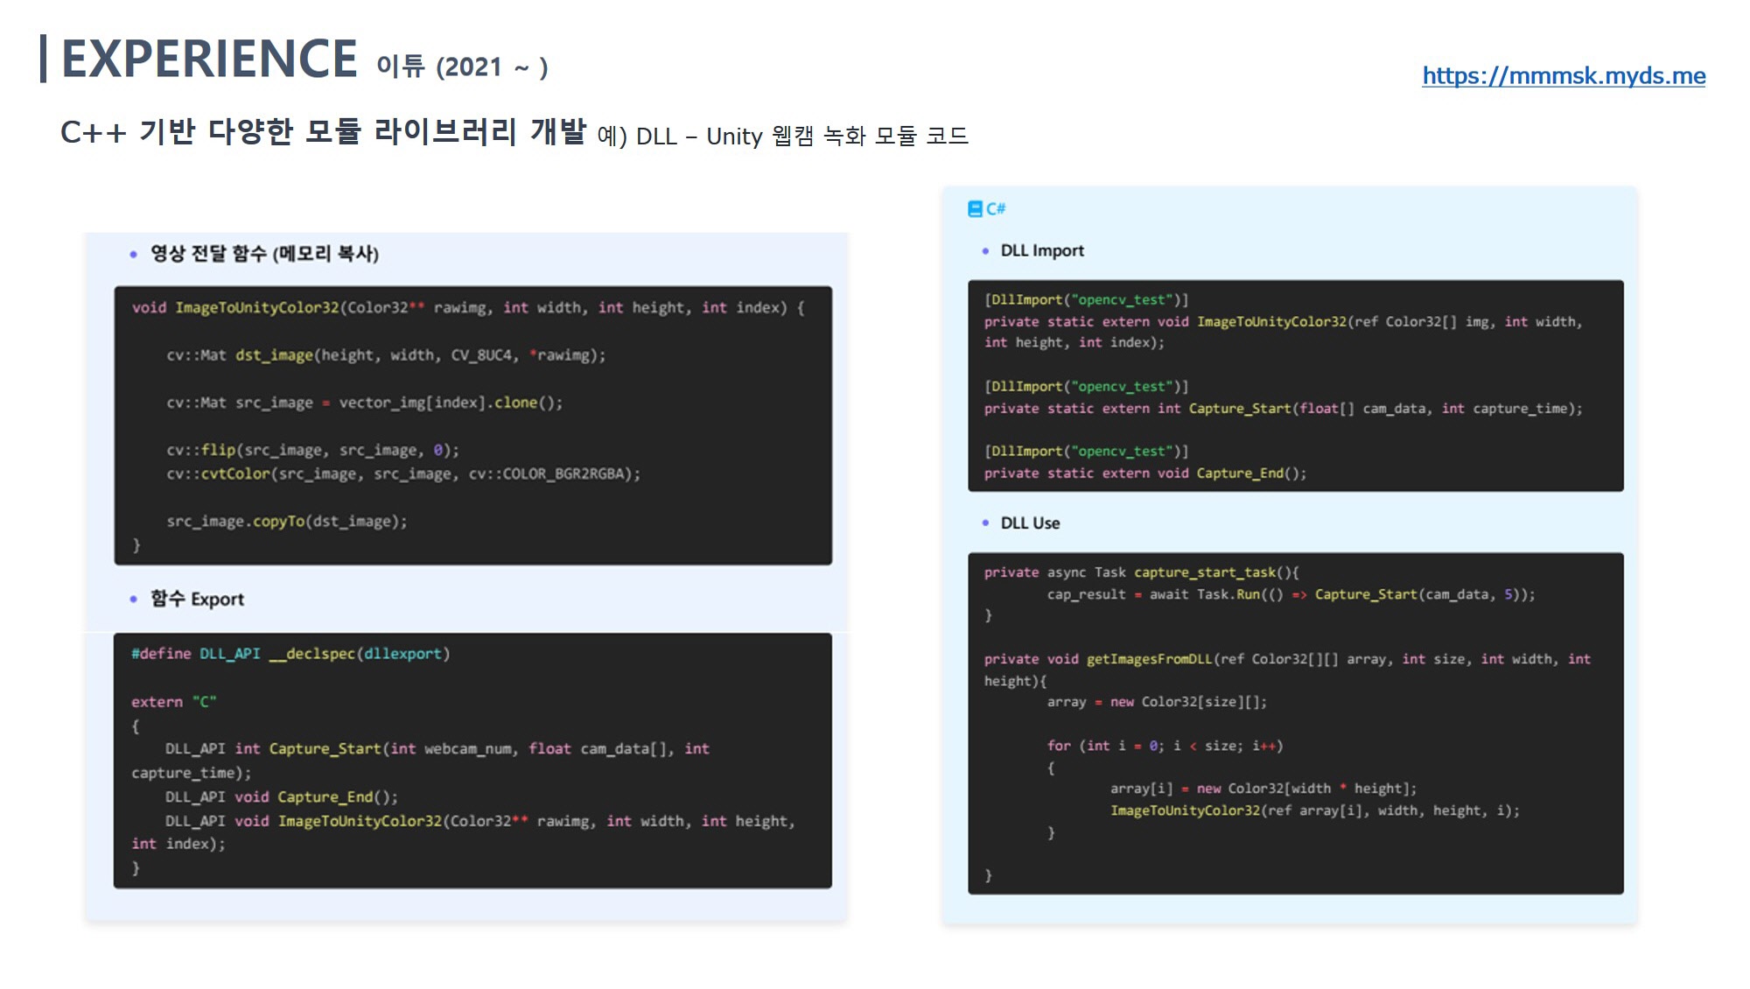Click the EXPERIENCE heading text
This screenshot has width=1750, height=989.
[x=209, y=60]
